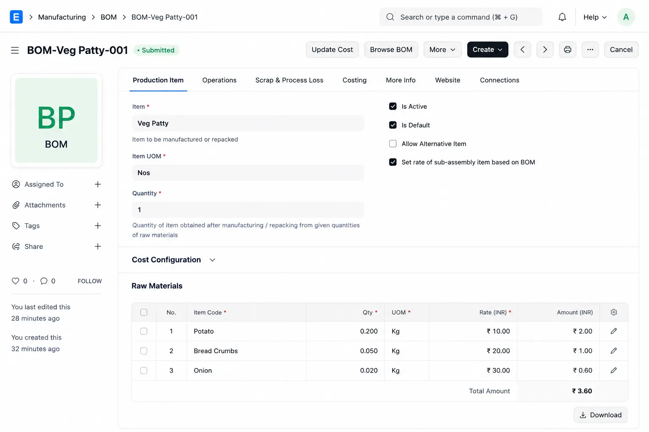
Task: Click the Assigned To user icon
Action: pos(16,184)
